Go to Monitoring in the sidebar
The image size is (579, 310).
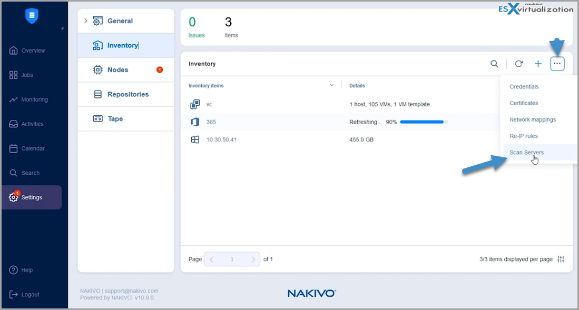tap(28, 99)
